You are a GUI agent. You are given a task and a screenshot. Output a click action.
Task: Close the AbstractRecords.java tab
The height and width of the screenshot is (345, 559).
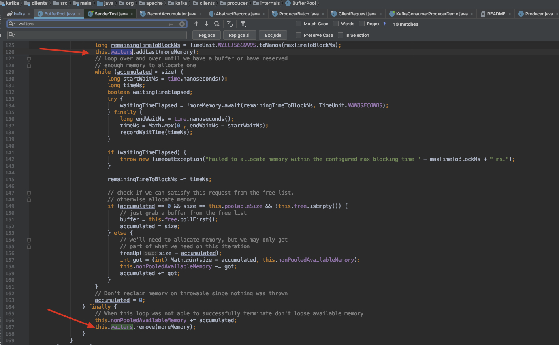coord(264,14)
